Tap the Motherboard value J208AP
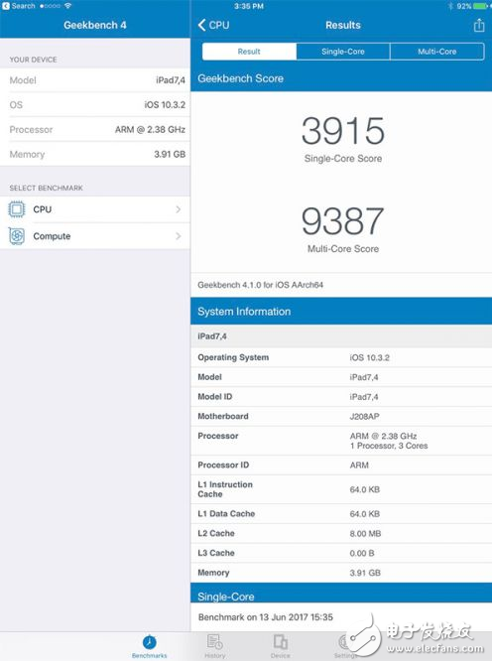 (364, 417)
